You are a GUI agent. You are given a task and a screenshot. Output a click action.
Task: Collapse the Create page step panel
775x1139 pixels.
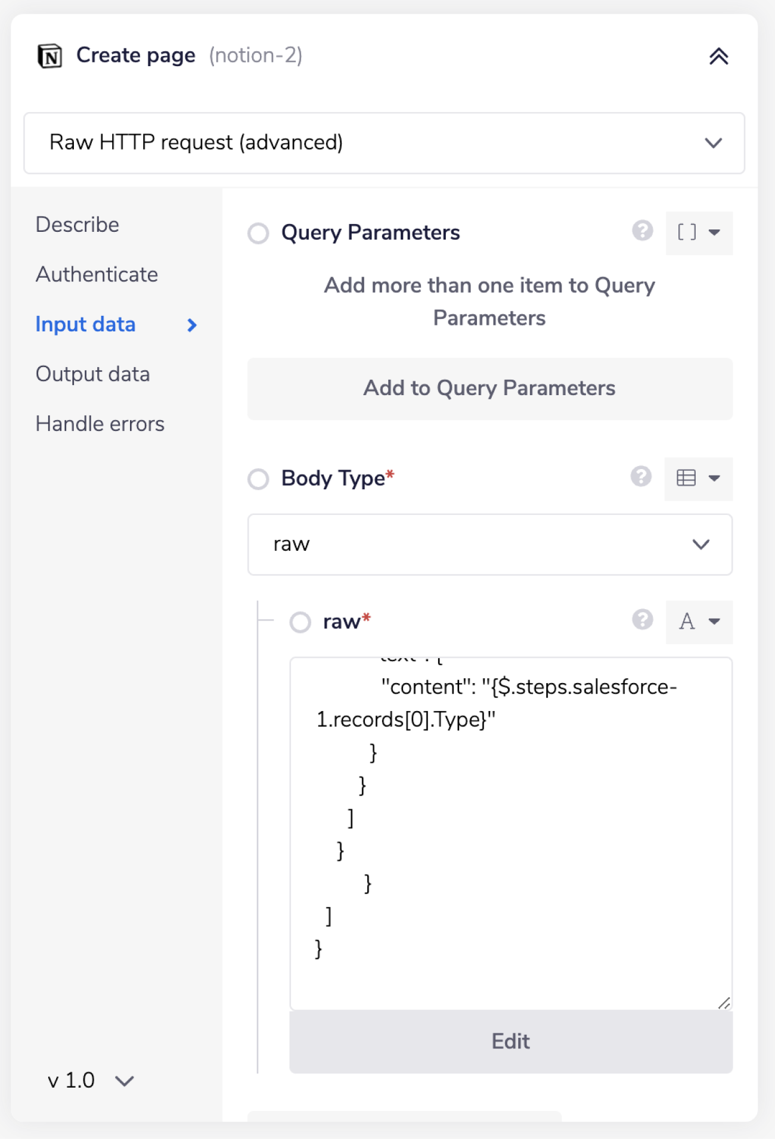click(718, 57)
